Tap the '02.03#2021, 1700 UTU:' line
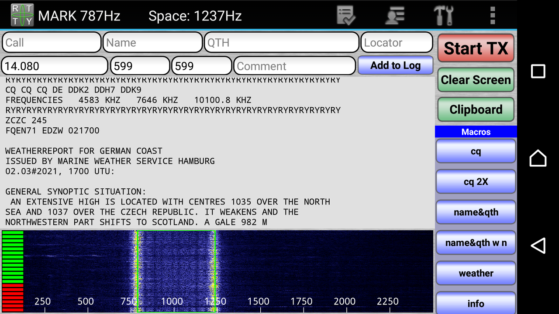The width and height of the screenshot is (559, 314). (60, 171)
